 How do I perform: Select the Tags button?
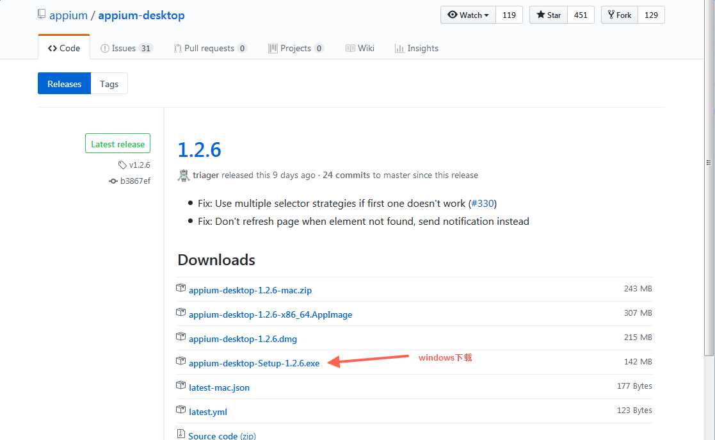109,83
